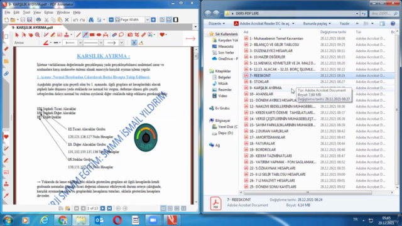The image size is (402, 226).
Task: Open the Tool menu
Action: (26, 13)
